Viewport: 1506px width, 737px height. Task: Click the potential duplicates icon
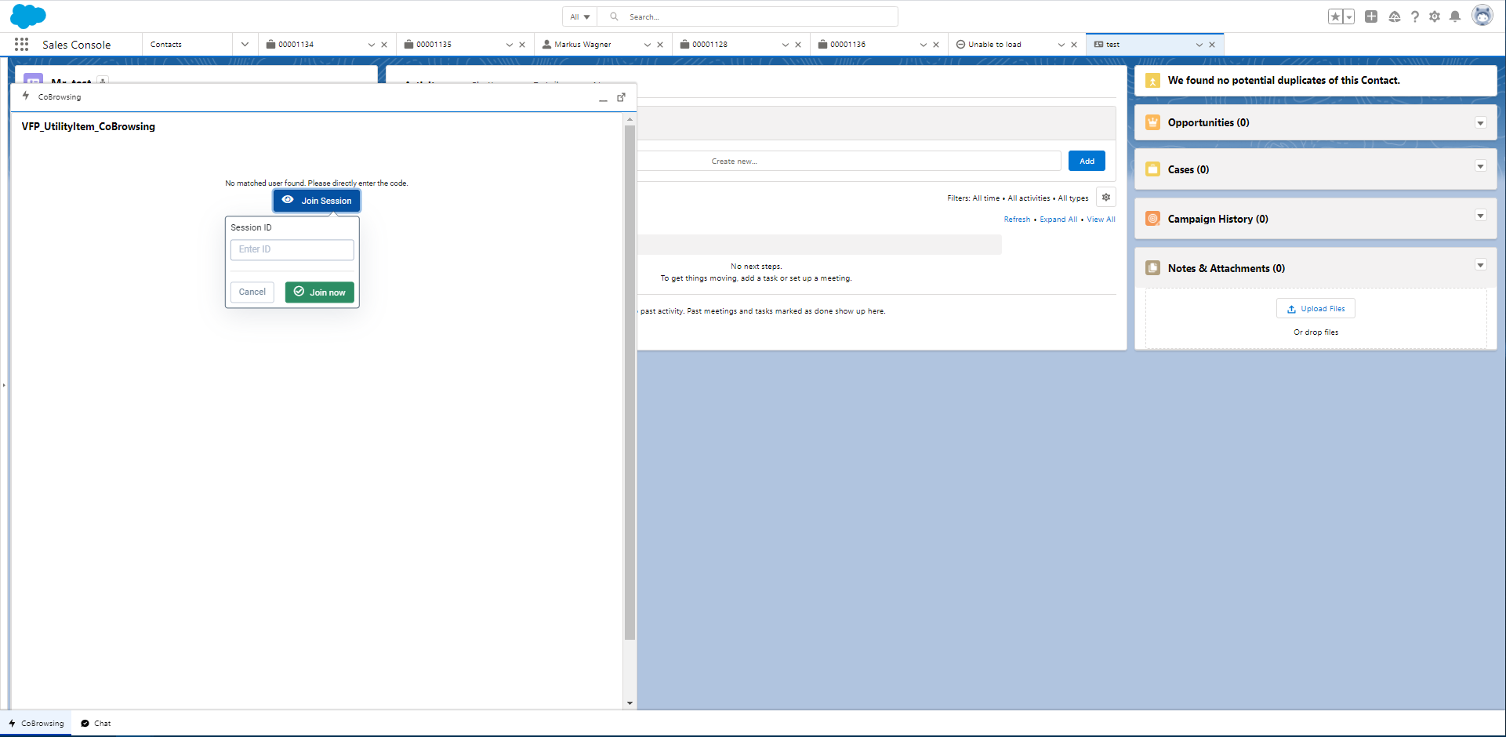[x=1152, y=81]
